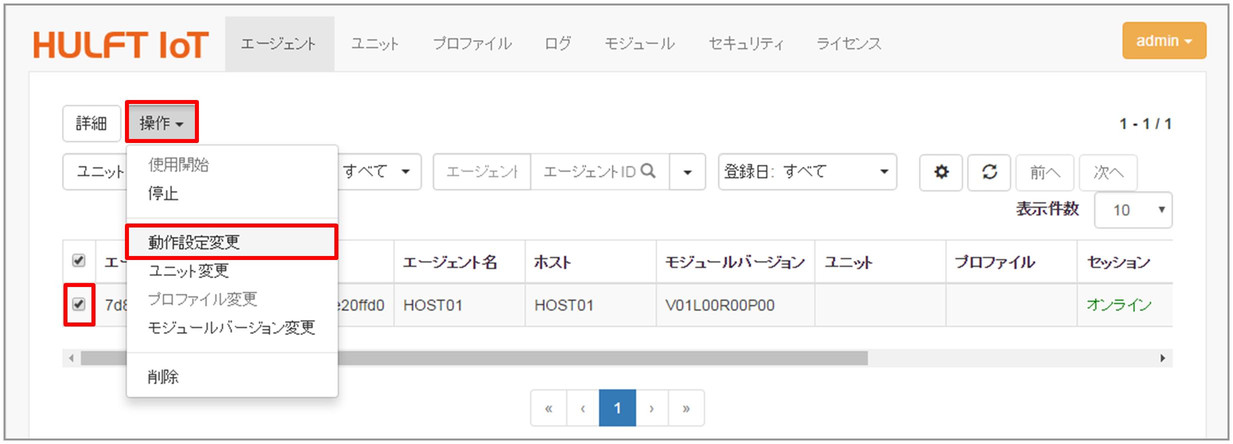
Task: Choose モジュールバージョン変更 menu item
Action: (x=231, y=328)
